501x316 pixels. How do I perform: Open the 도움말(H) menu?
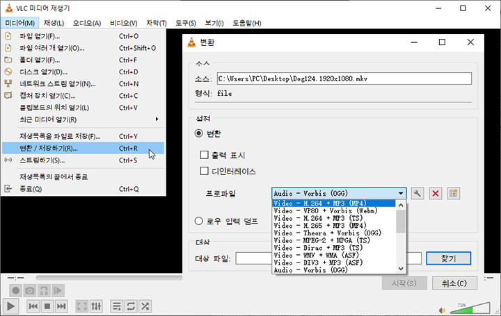click(246, 23)
